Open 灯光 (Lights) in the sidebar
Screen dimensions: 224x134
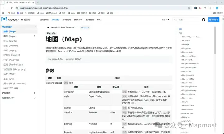click(10, 41)
